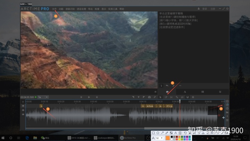The image size is (250, 141).
Task: Click the chain link tool icon
Action: (177, 97)
